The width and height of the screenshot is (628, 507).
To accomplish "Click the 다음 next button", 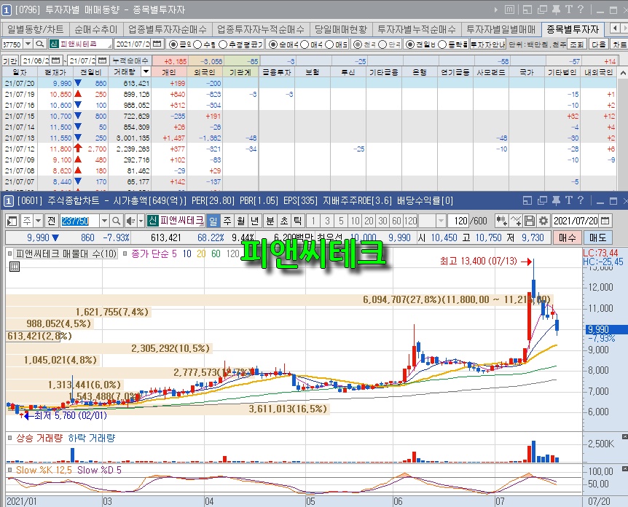I will point(598,44).
